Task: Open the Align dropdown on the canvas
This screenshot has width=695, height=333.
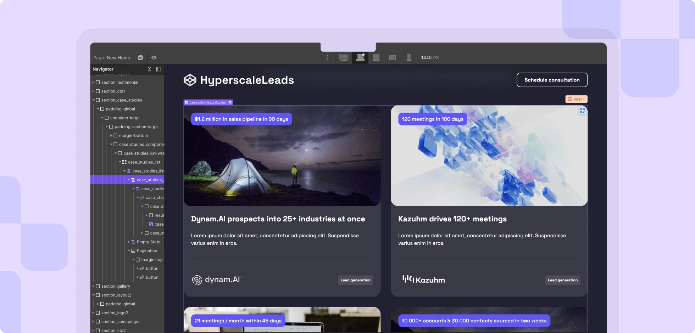Action: 576,99
